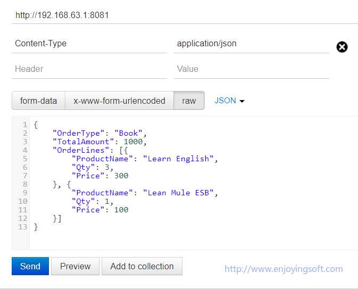Click line number 13 in the editor gutter

(22, 227)
